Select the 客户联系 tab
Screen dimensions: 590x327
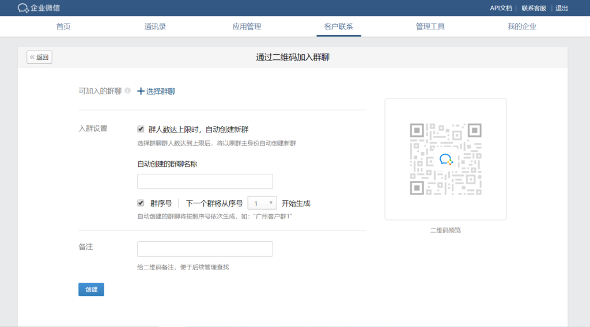pos(339,26)
